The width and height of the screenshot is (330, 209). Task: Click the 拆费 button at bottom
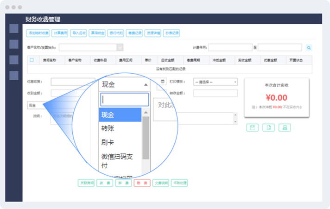(x=124, y=183)
